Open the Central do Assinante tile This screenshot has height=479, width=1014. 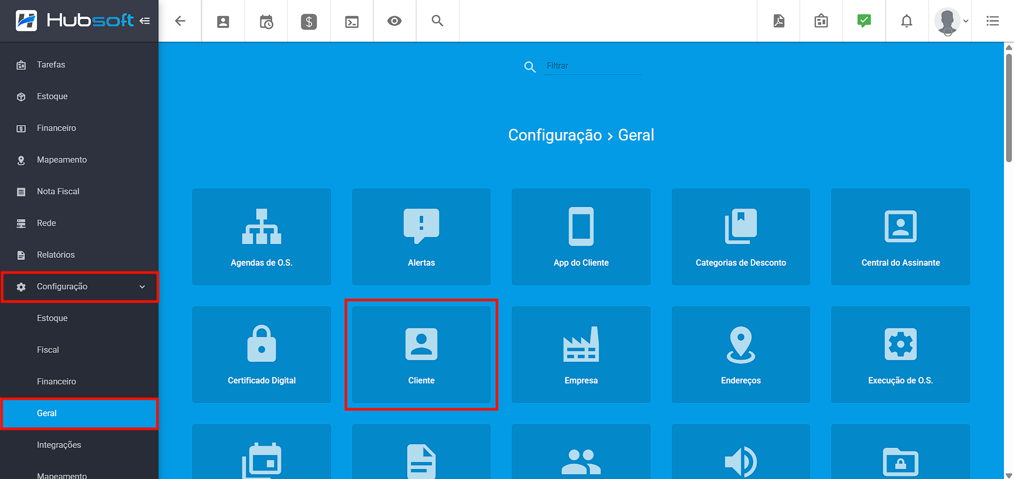click(x=900, y=237)
